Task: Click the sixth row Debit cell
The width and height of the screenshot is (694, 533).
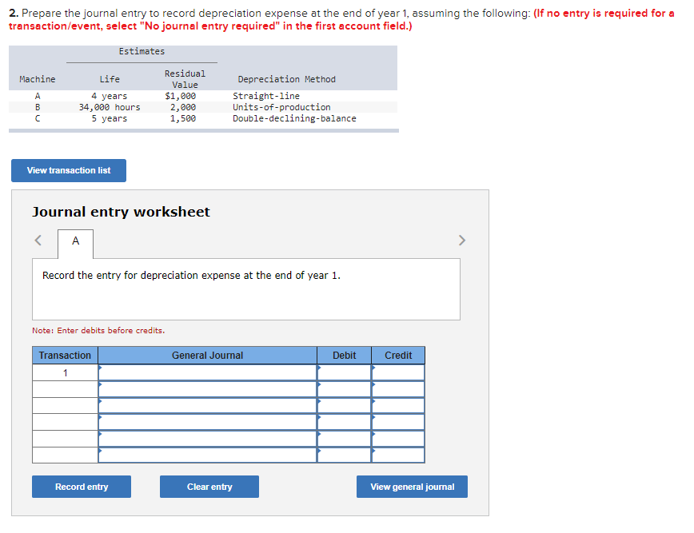Action: 345,455
